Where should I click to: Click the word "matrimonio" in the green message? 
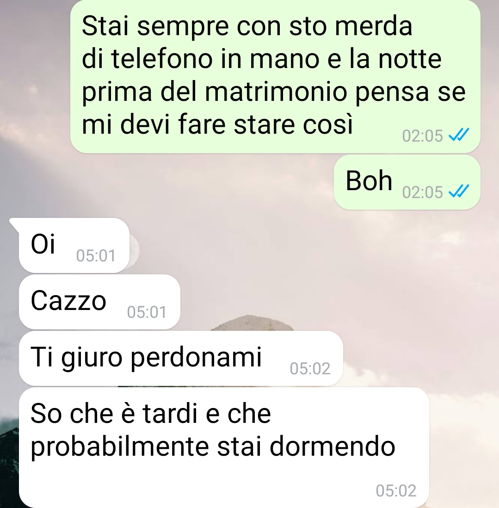coord(276,92)
